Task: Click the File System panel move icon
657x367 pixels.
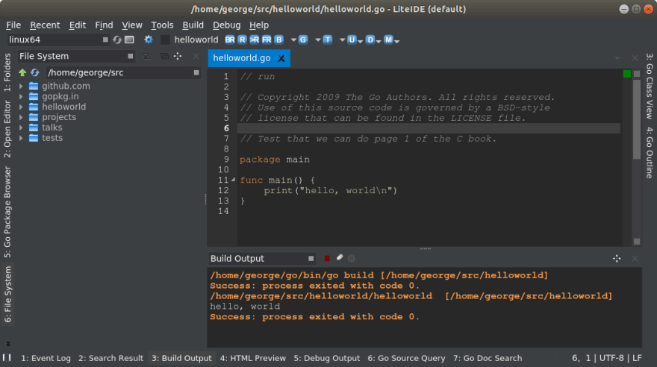Action: coord(178,56)
